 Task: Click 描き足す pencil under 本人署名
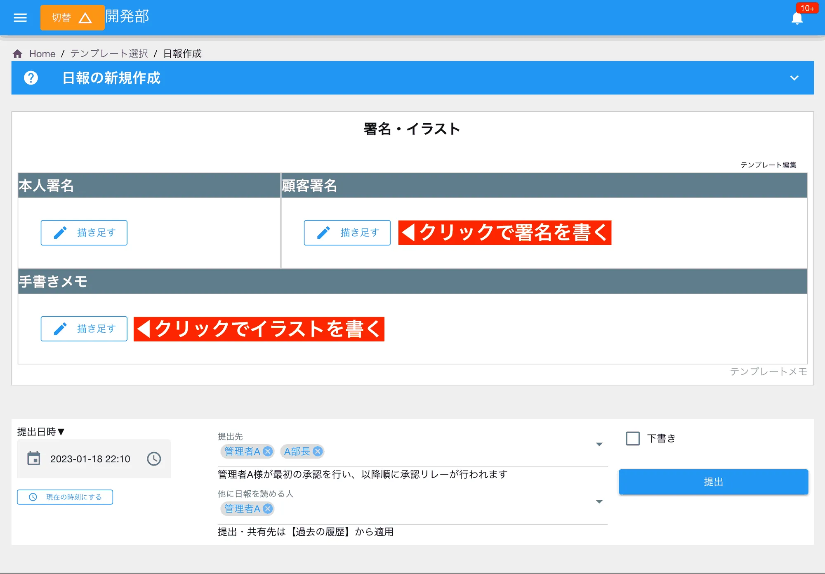[84, 232]
